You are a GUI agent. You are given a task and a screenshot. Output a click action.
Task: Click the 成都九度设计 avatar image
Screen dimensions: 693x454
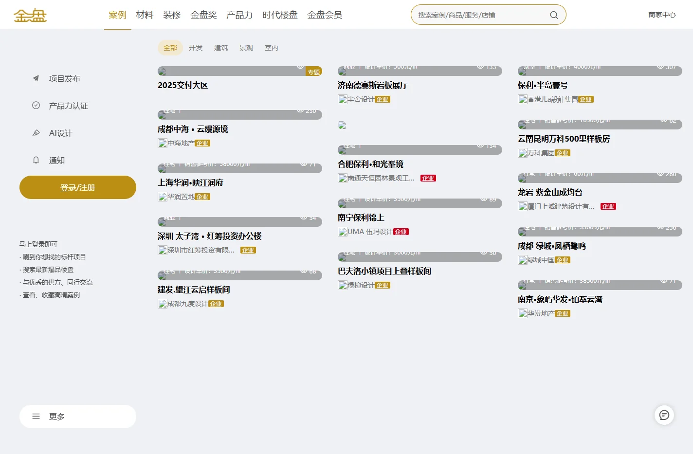point(163,304)
